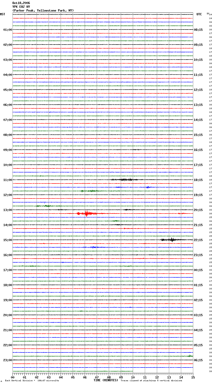Click the "04:15" UTC time label
The image size is (213, 384).
click(198, 330)
